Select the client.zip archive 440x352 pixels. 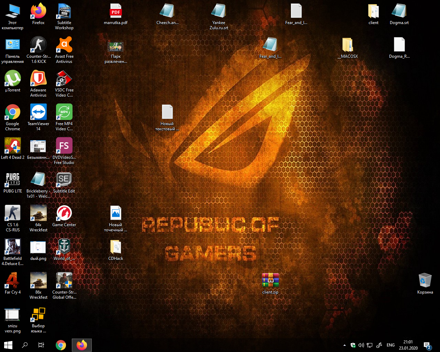(x=271, y=284)
